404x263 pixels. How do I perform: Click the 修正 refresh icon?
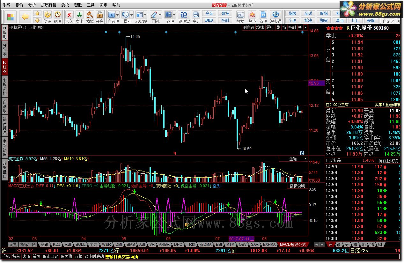47,15
